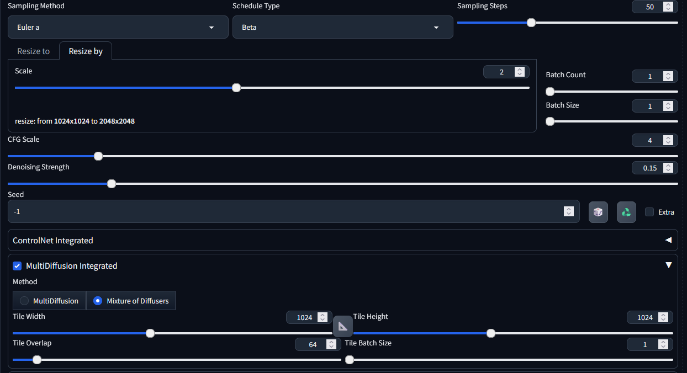This screenshot has height=373, width=687.
Task: Switch to the Resize to tab
Action: 33,51
